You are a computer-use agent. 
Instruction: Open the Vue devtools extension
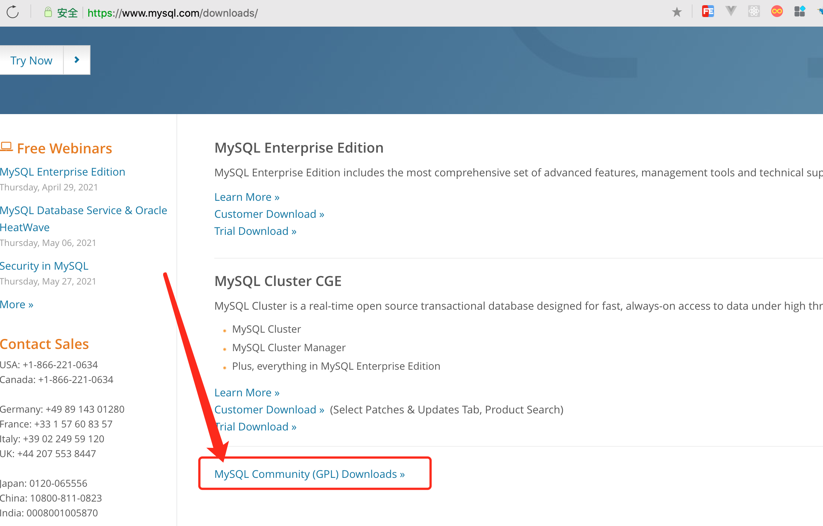[731, 11]
